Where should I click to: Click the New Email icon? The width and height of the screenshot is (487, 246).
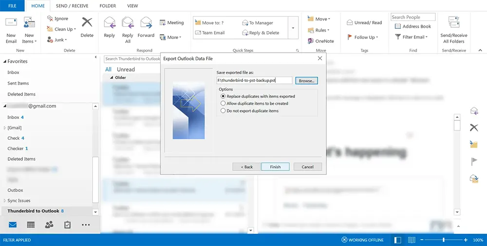coord(11,23)
